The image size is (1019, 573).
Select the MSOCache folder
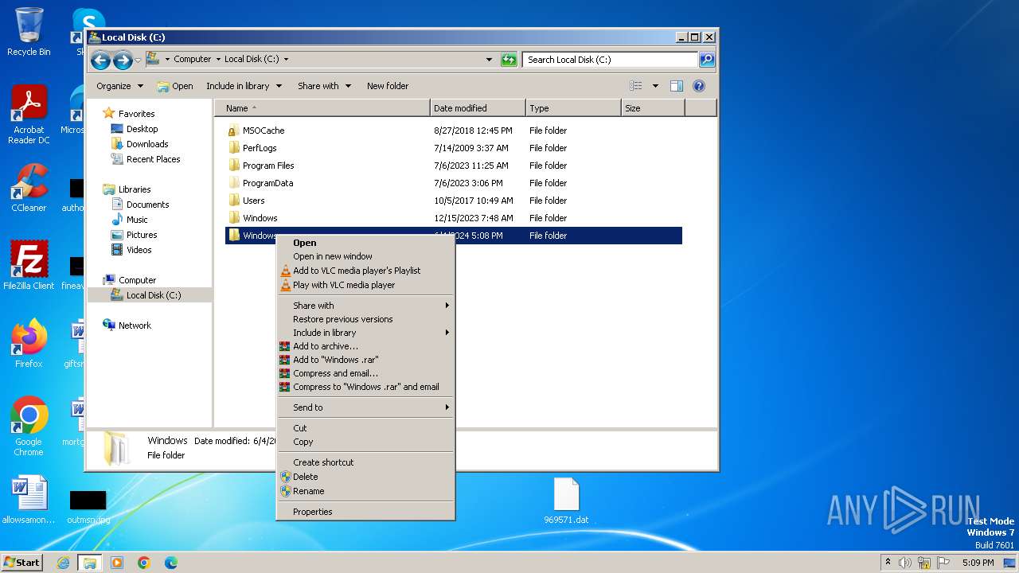453,131
